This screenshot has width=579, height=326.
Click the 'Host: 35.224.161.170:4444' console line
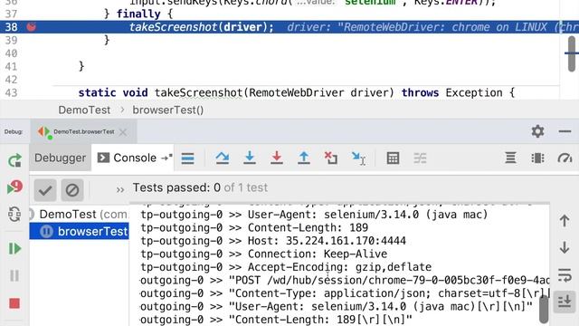[x=273, y=241]
